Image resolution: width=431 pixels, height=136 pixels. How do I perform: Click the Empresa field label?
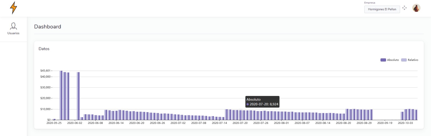click(370, 3)
